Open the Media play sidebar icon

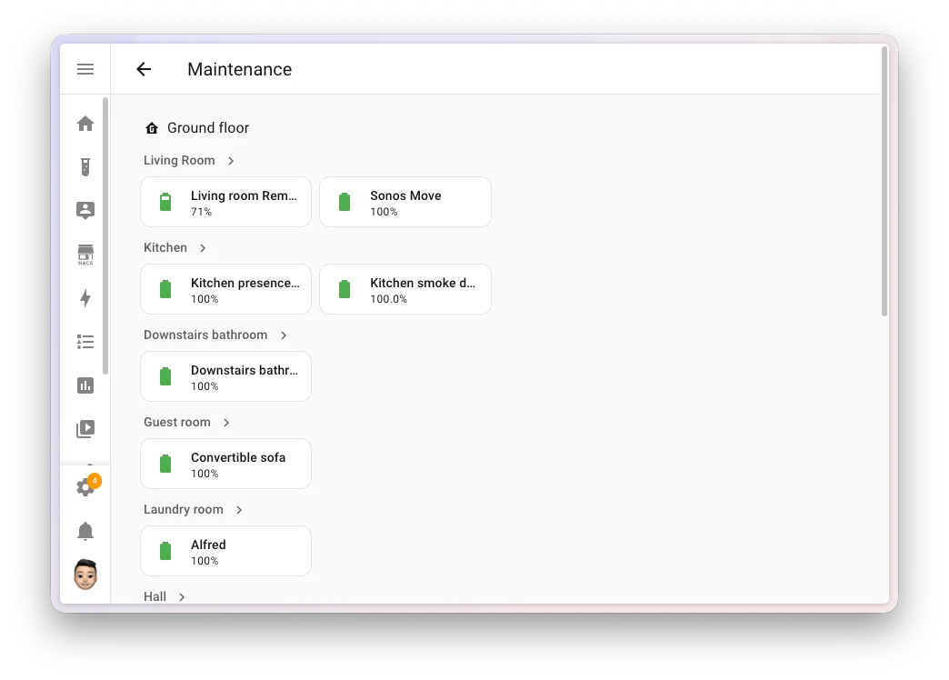click(x=85, y=429)
